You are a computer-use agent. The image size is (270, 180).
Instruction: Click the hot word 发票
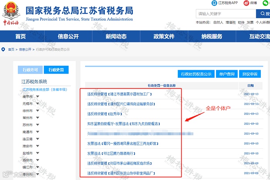250,22
